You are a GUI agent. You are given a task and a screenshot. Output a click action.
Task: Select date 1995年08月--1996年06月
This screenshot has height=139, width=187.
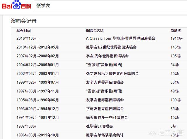click(x=38, y=100)
